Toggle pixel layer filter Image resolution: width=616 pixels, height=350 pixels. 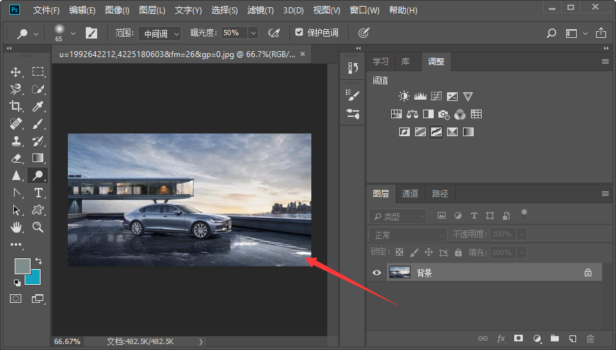(x=442, y=215)
